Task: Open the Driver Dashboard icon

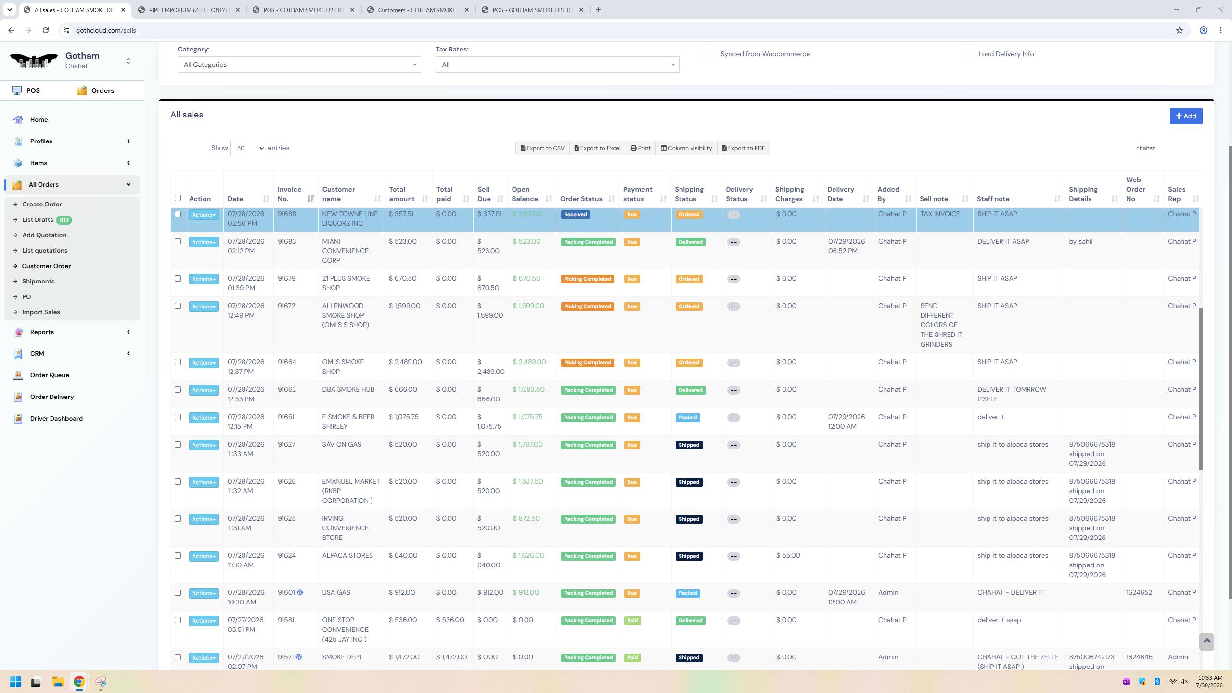Action: click(18, 418)
